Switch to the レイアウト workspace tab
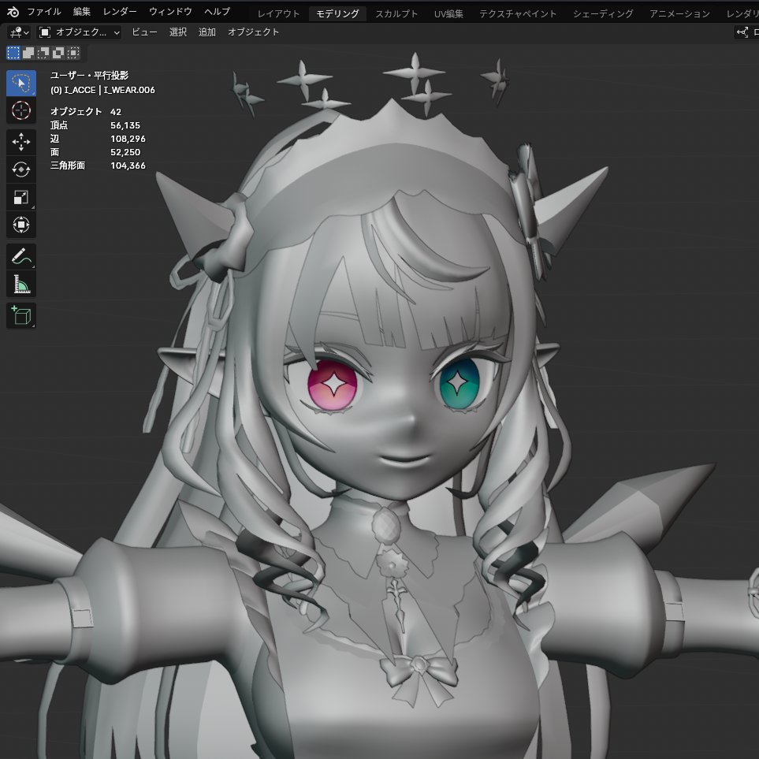 [x=278, y=14]
